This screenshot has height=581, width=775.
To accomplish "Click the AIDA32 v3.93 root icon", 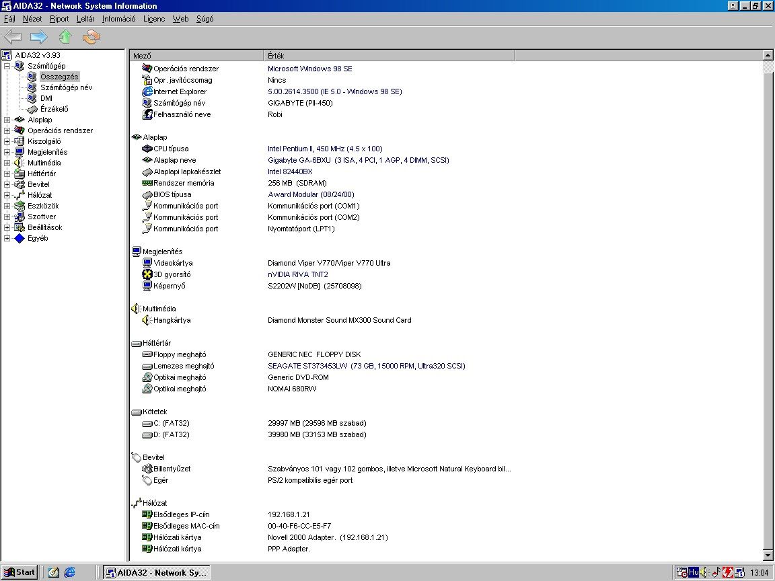I will tap(7, 55).
